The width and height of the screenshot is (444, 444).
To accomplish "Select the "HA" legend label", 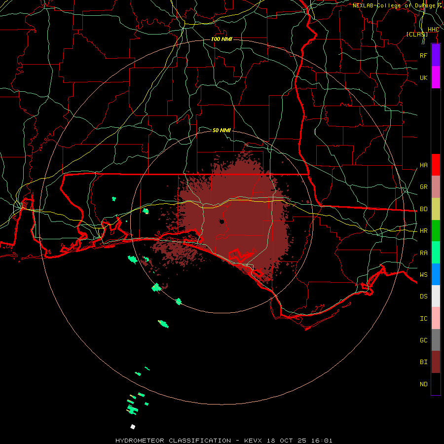I will click(423, 165).
